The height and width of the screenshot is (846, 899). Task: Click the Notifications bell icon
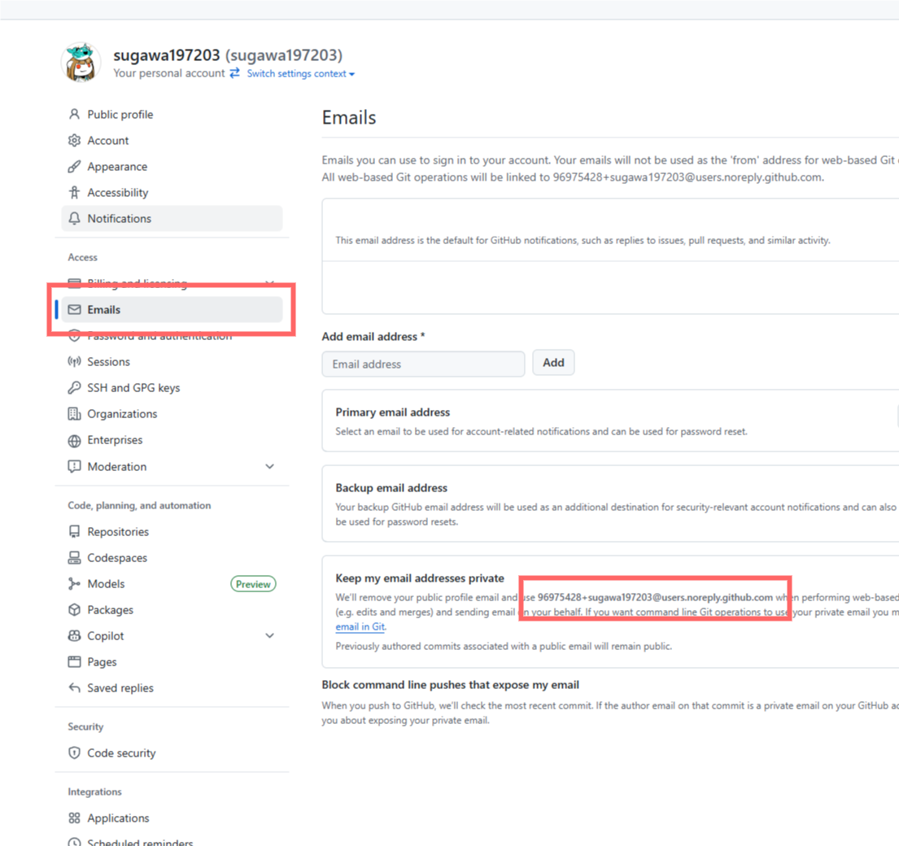(75, 219)
